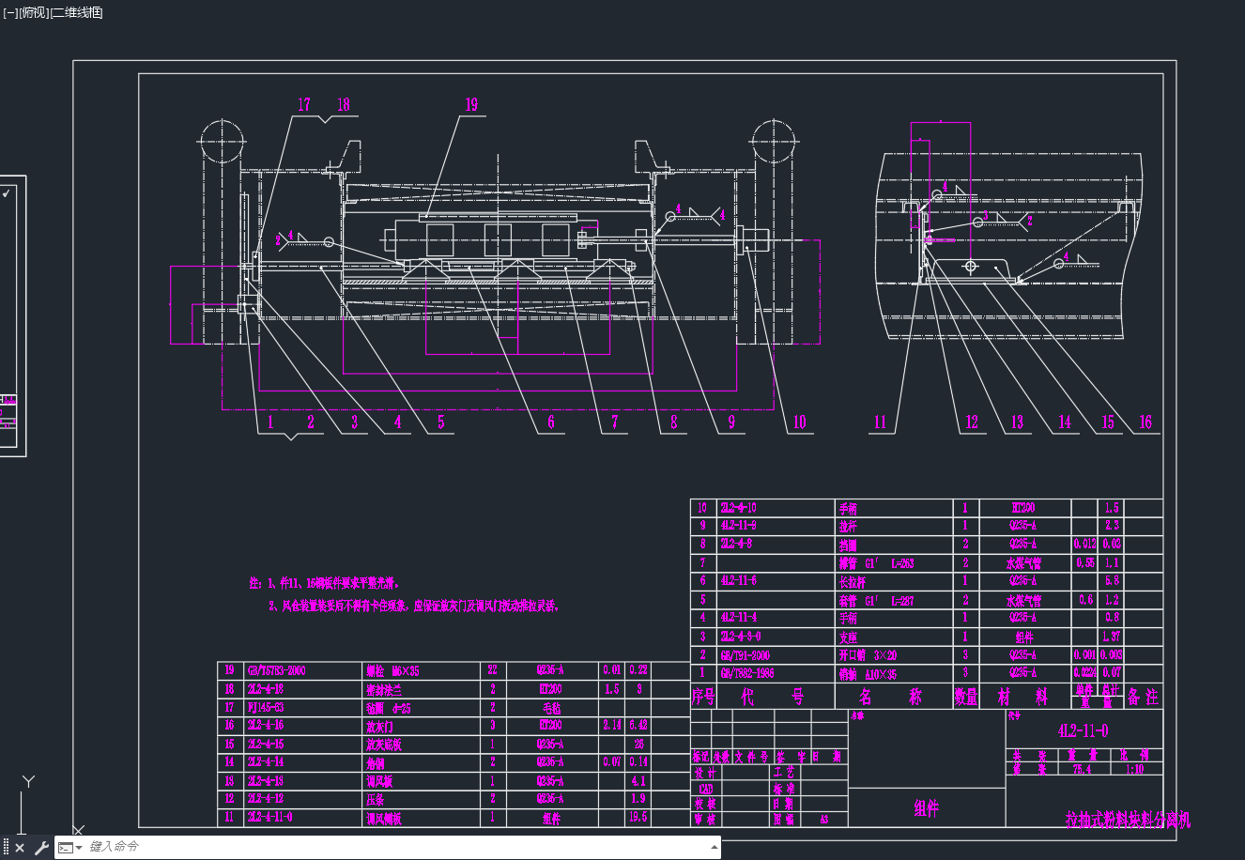Select the part name 调风板
The width and height of the screenshot is (1245, 860).
378,780
